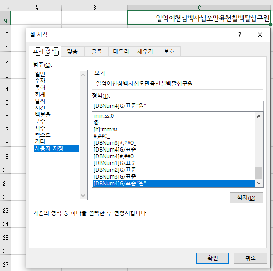Click row 9 header
The height and width of the screenshot is (271, 273).
click(5, 18)
